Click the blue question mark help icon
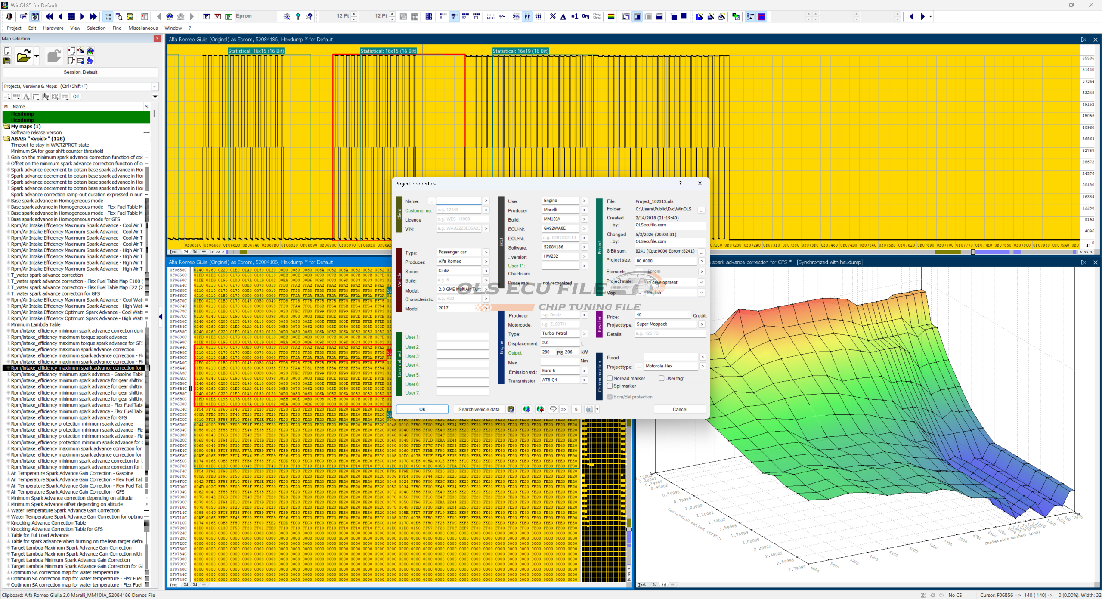The height and width of the screenshot is (599, 1102). (298, 16)
